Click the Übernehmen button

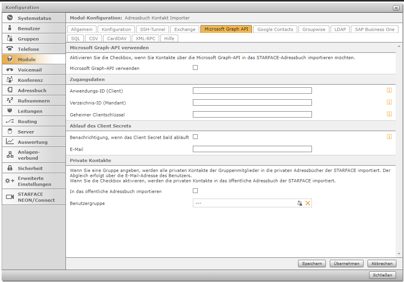point(346,263)
